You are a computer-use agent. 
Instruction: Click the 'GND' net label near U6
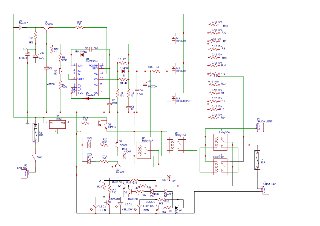coord(79,131)
